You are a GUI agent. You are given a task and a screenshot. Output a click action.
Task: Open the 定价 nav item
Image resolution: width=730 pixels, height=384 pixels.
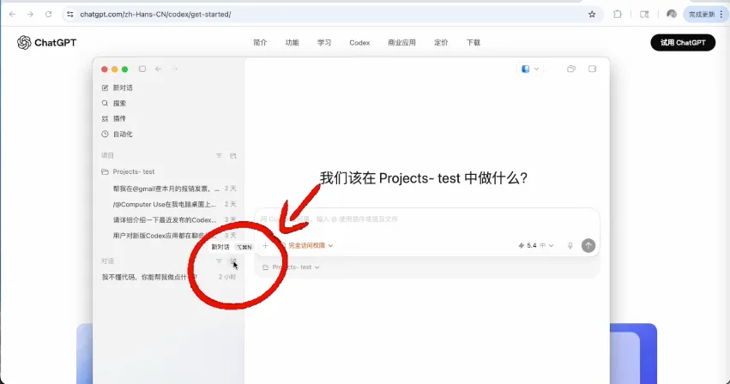point(441,42)
